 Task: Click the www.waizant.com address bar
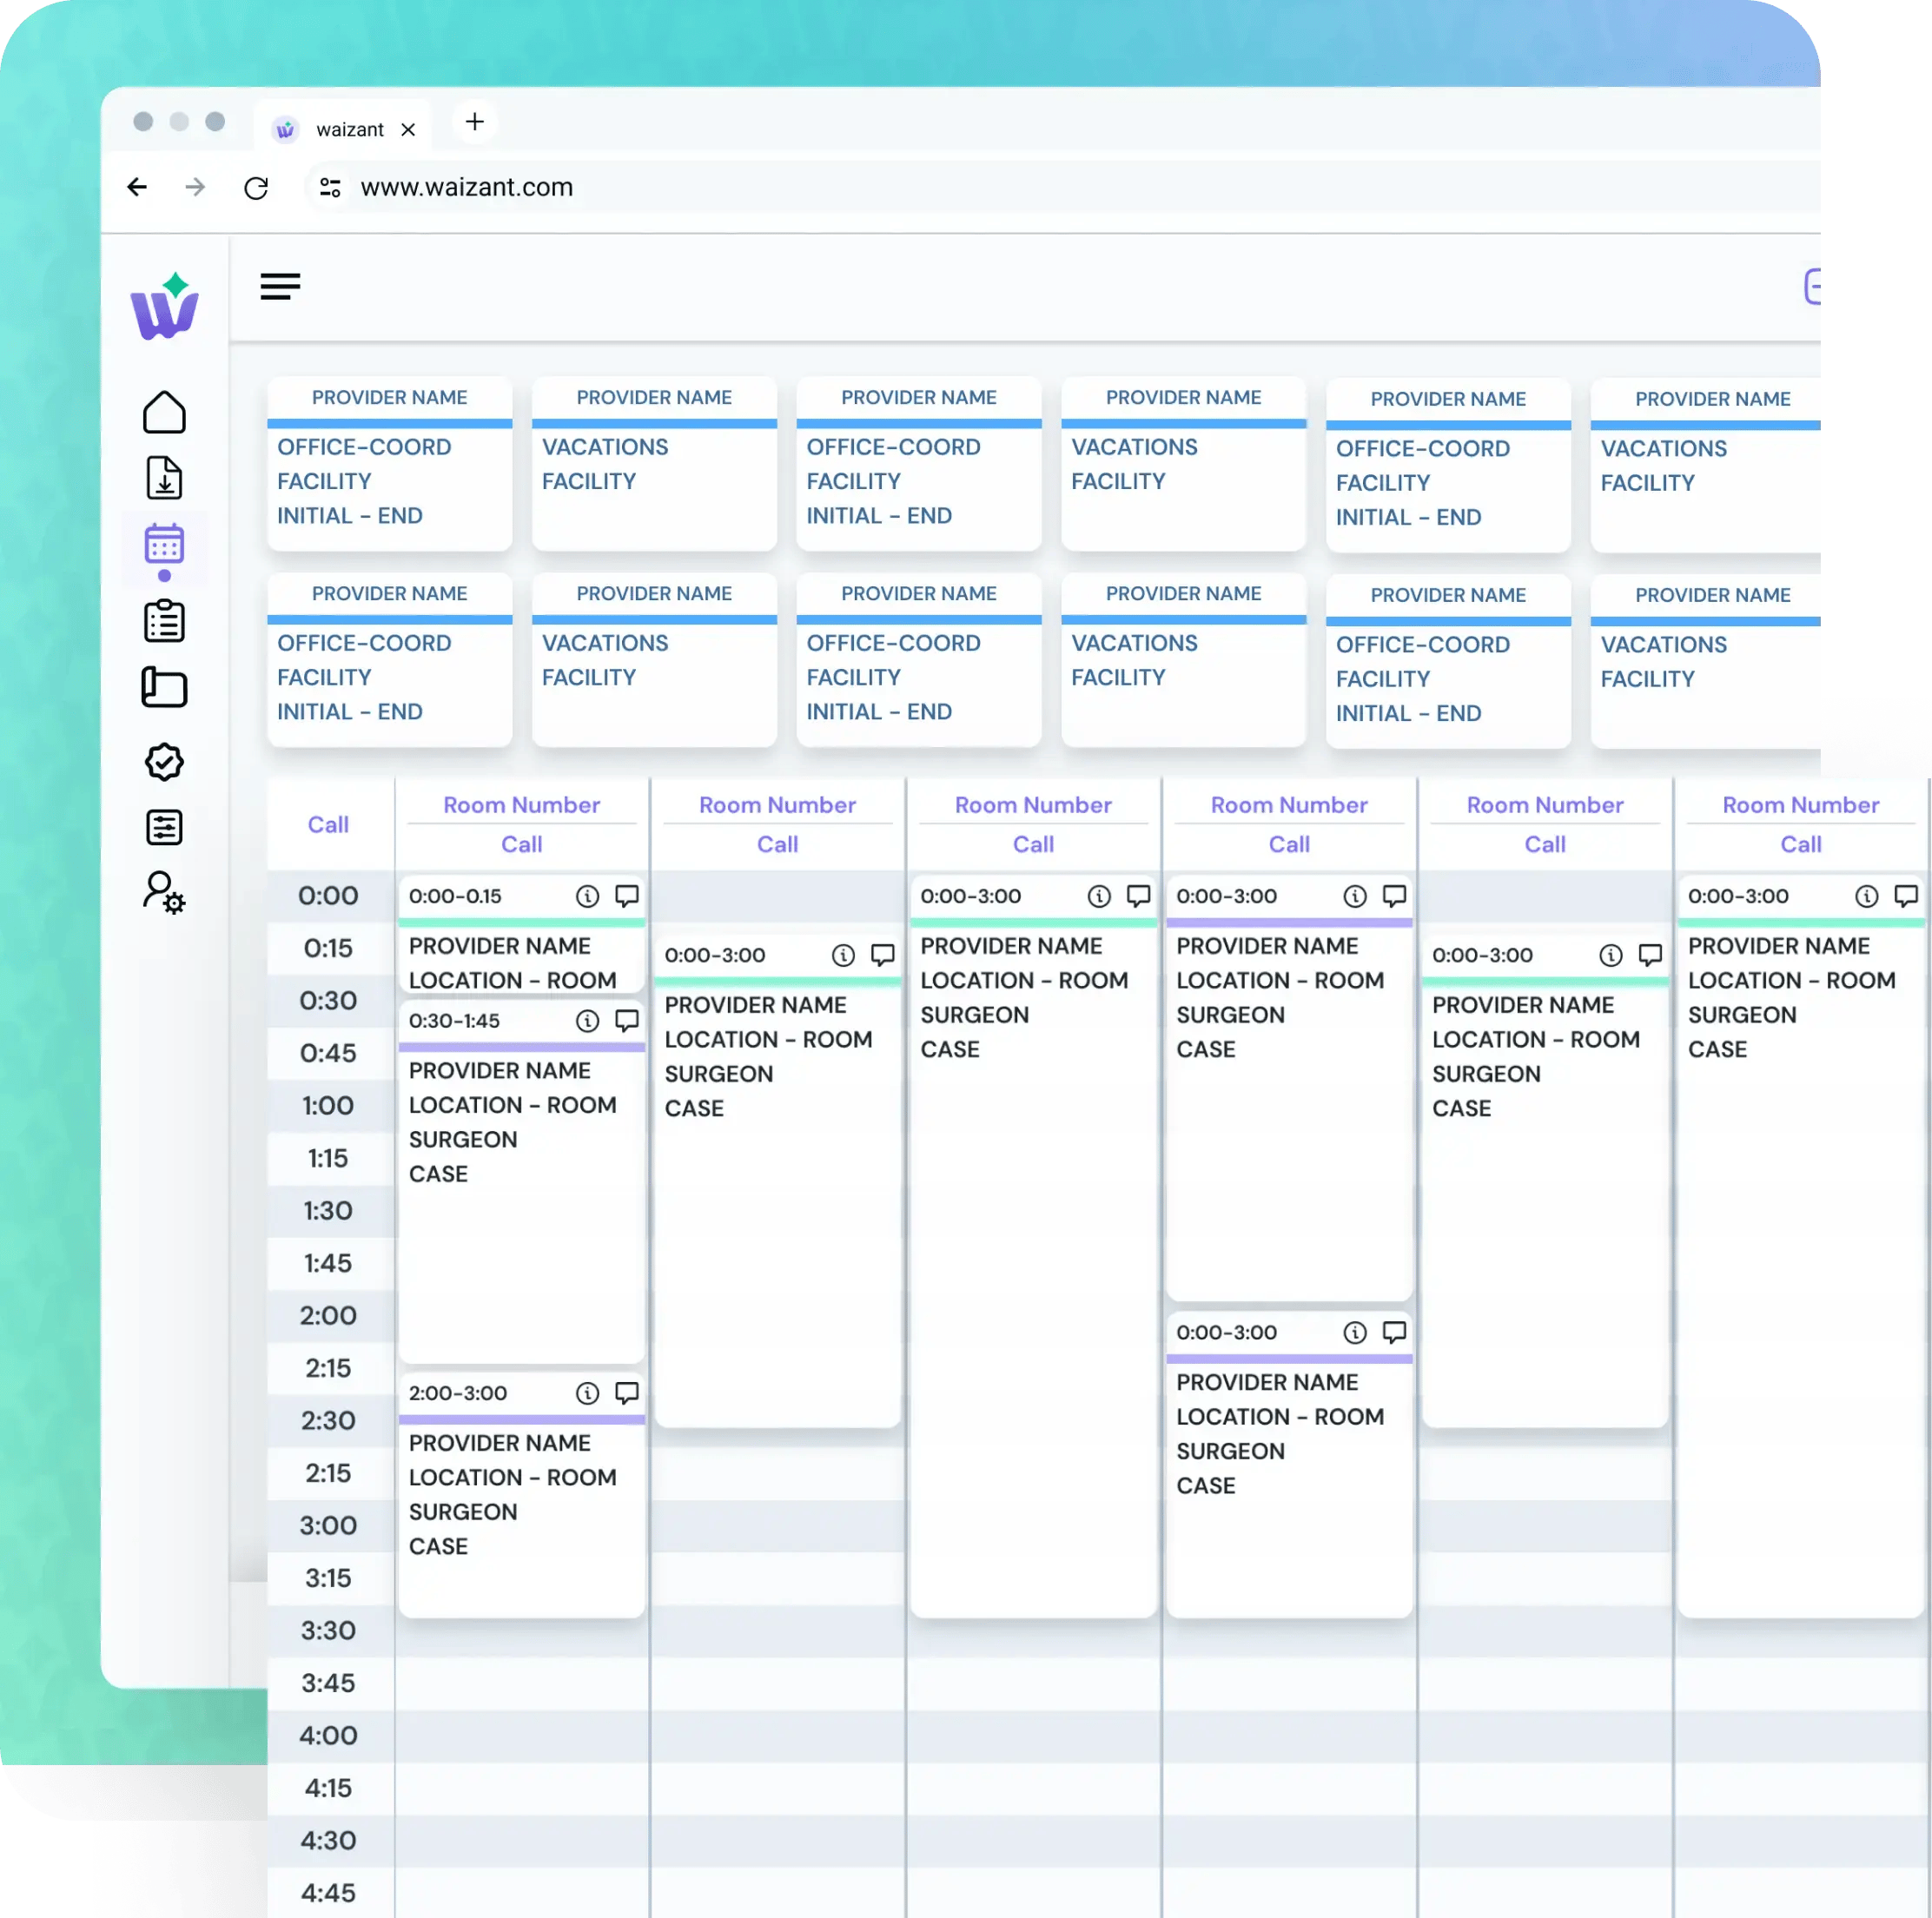[x=466, y=187]
